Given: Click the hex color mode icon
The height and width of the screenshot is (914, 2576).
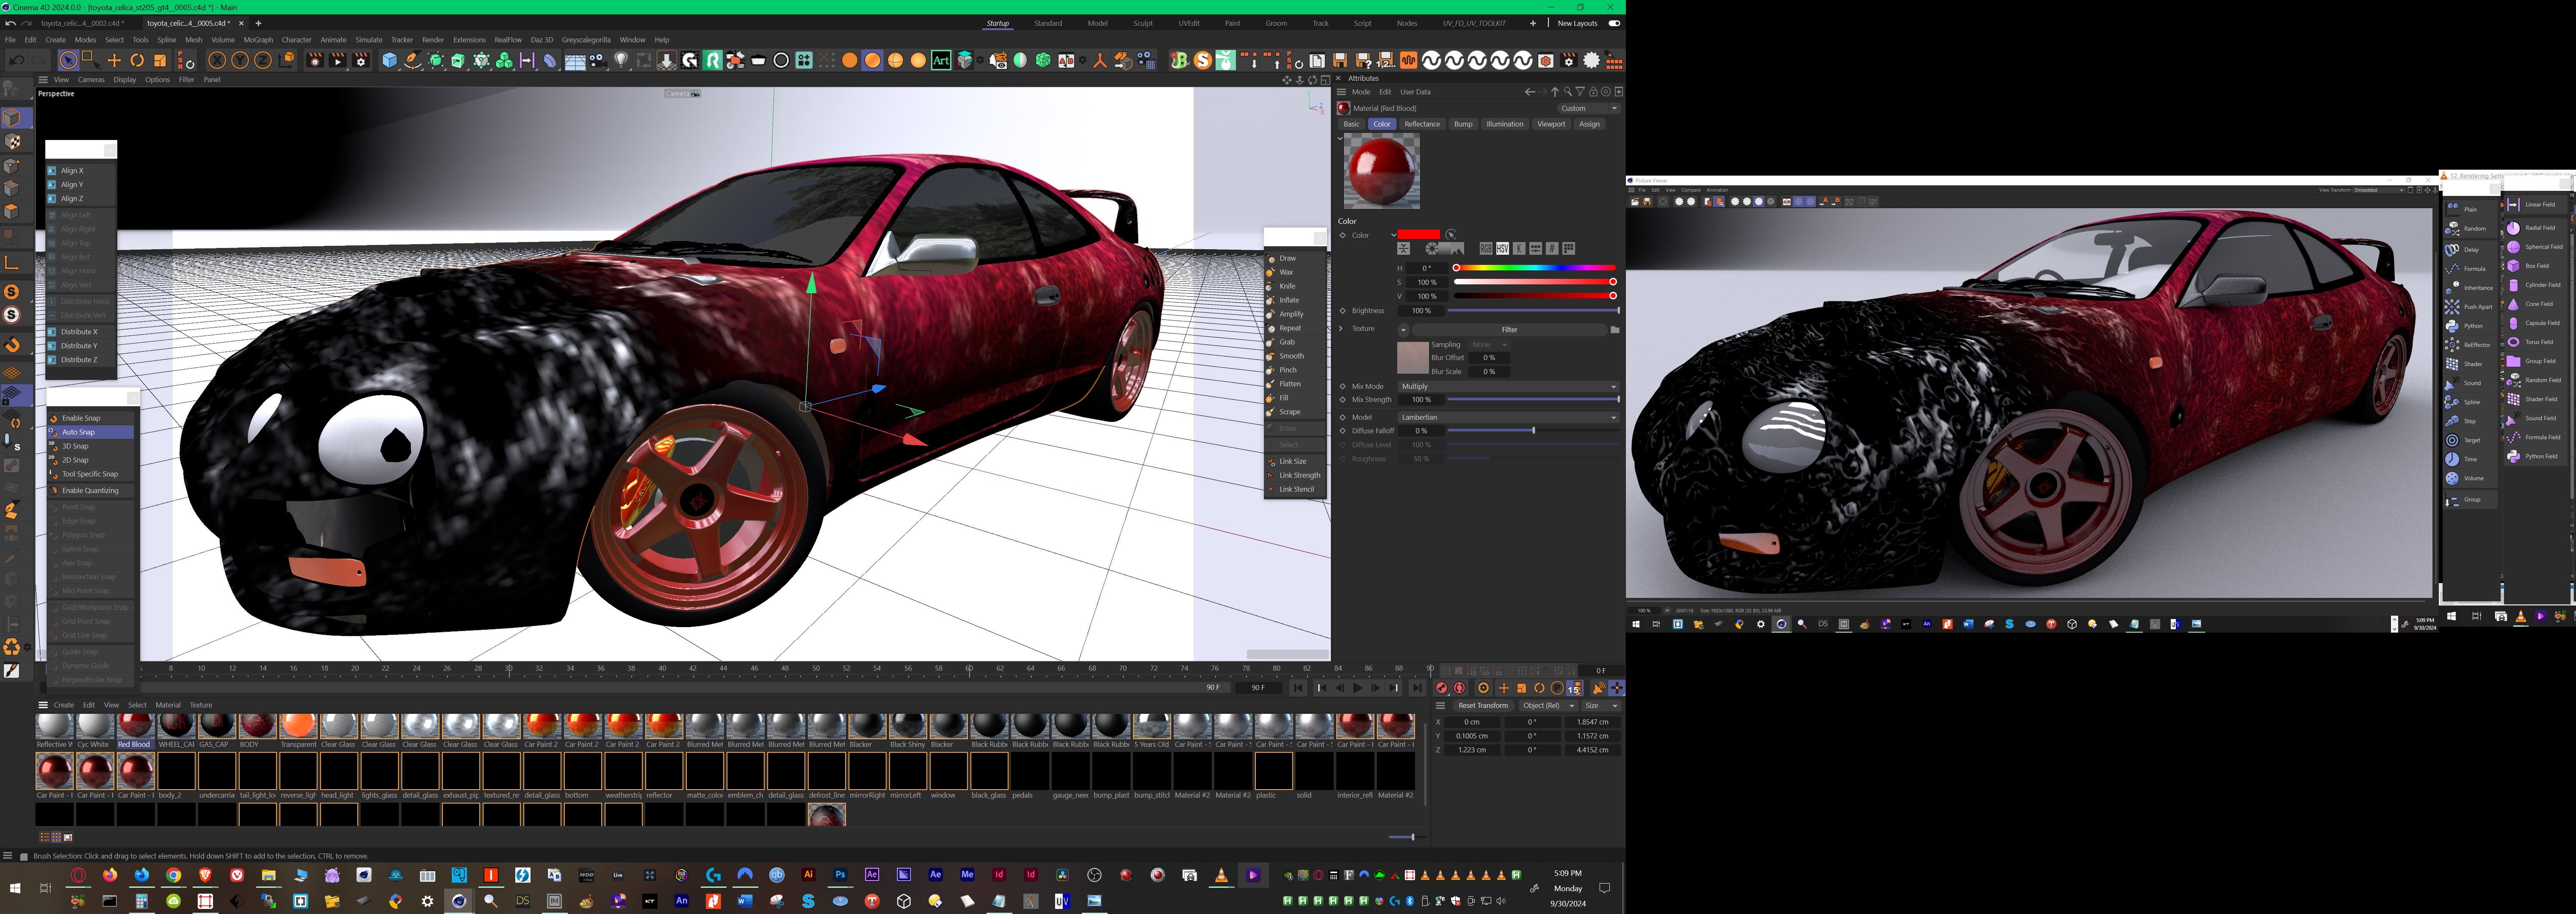Looking at the screenshot, I should click(x=1552, y=249).
